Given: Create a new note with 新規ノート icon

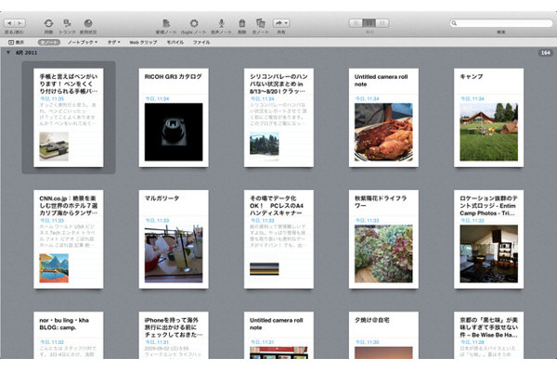Looking at the screenshot, I should (x=167, y=22).
